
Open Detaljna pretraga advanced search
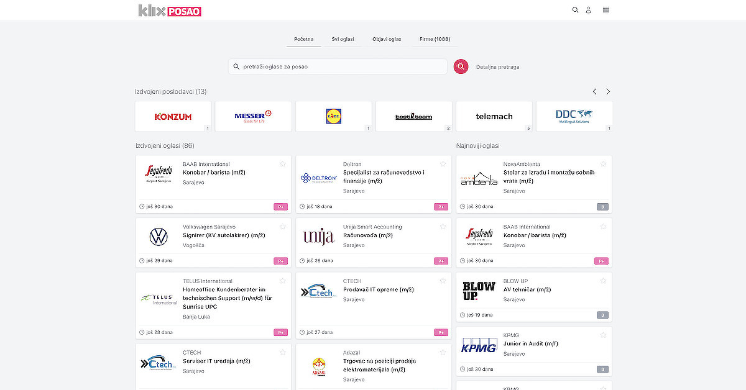click(497, 66)
